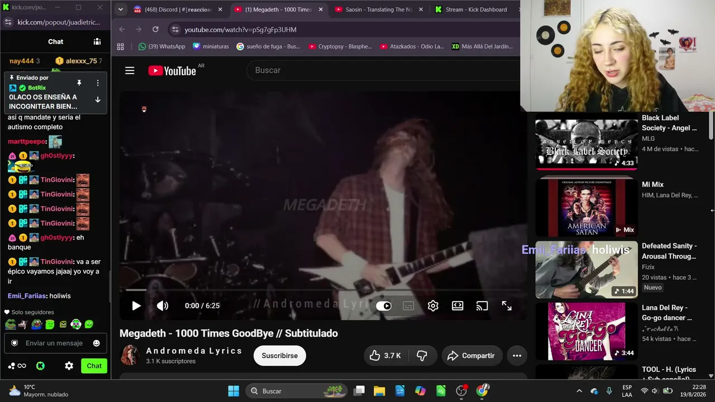Open the Kick emote picker smiley

coord(96,343)
